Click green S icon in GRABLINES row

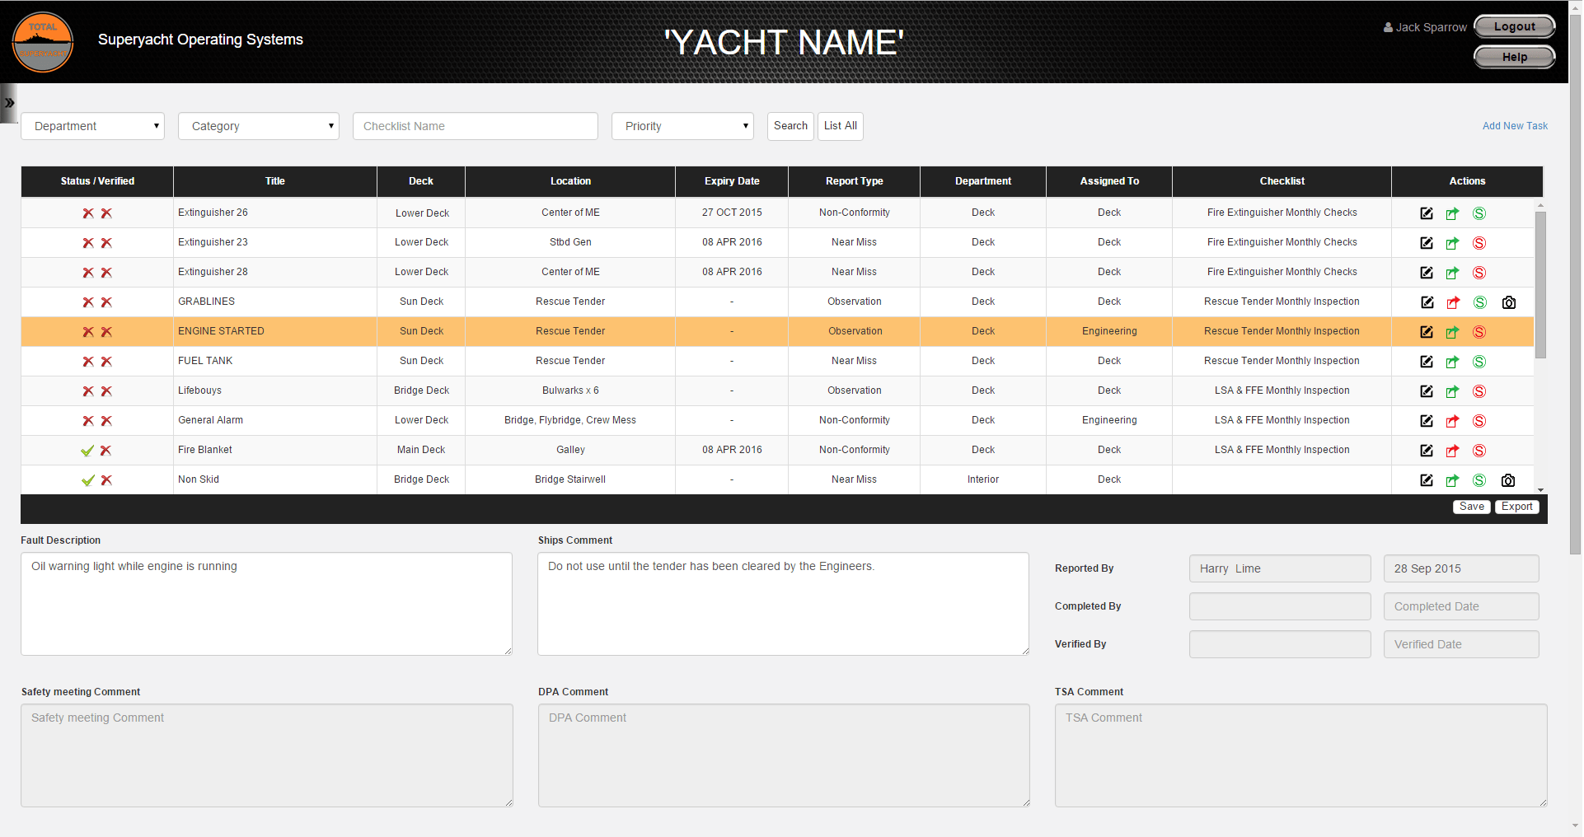point(1480,302)
